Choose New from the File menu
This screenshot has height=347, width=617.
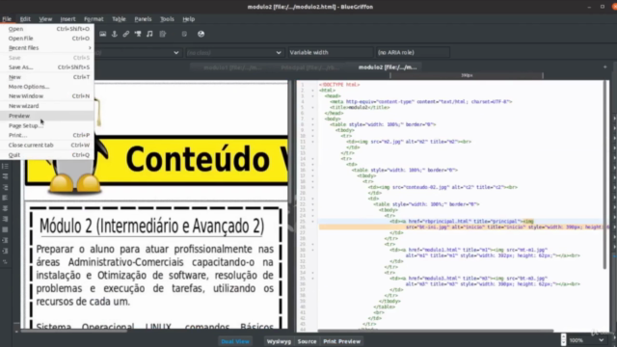[x=47, y=77]
